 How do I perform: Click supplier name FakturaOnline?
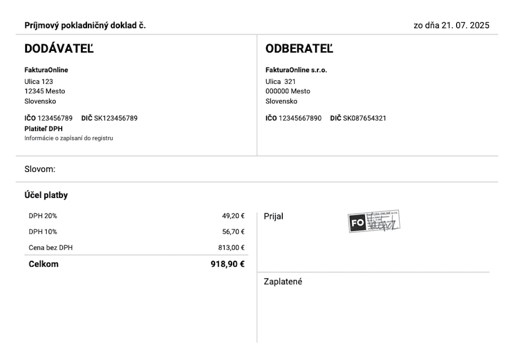point(46,70)
